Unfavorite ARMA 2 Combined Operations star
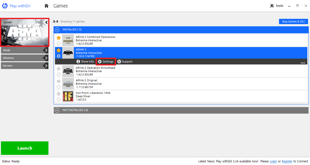310x165 pixels. (x=58, y=38)
